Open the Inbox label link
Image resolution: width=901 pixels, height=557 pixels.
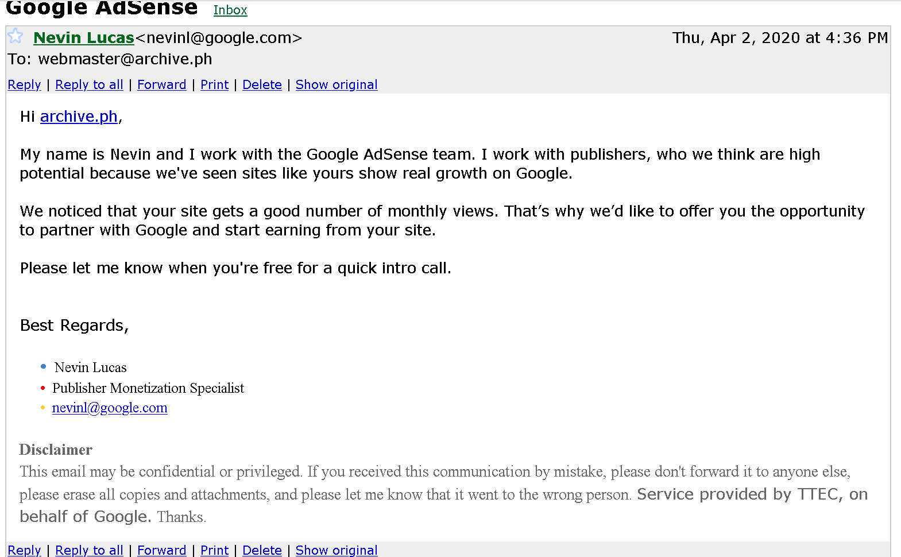pyautogui.click(x=230, y=10)
